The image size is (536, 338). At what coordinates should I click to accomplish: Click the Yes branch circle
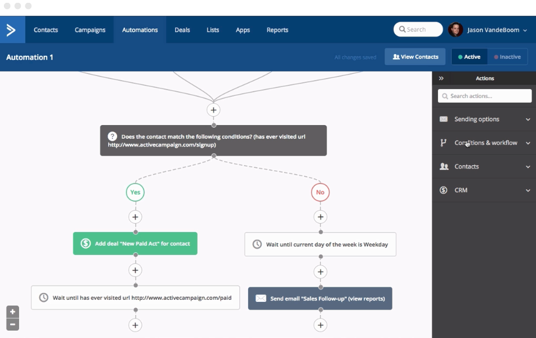coord(135,192)
